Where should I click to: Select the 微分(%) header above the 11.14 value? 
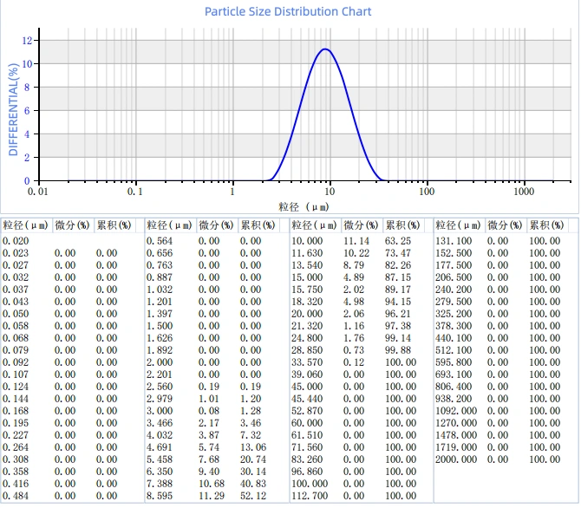(361, 225)
